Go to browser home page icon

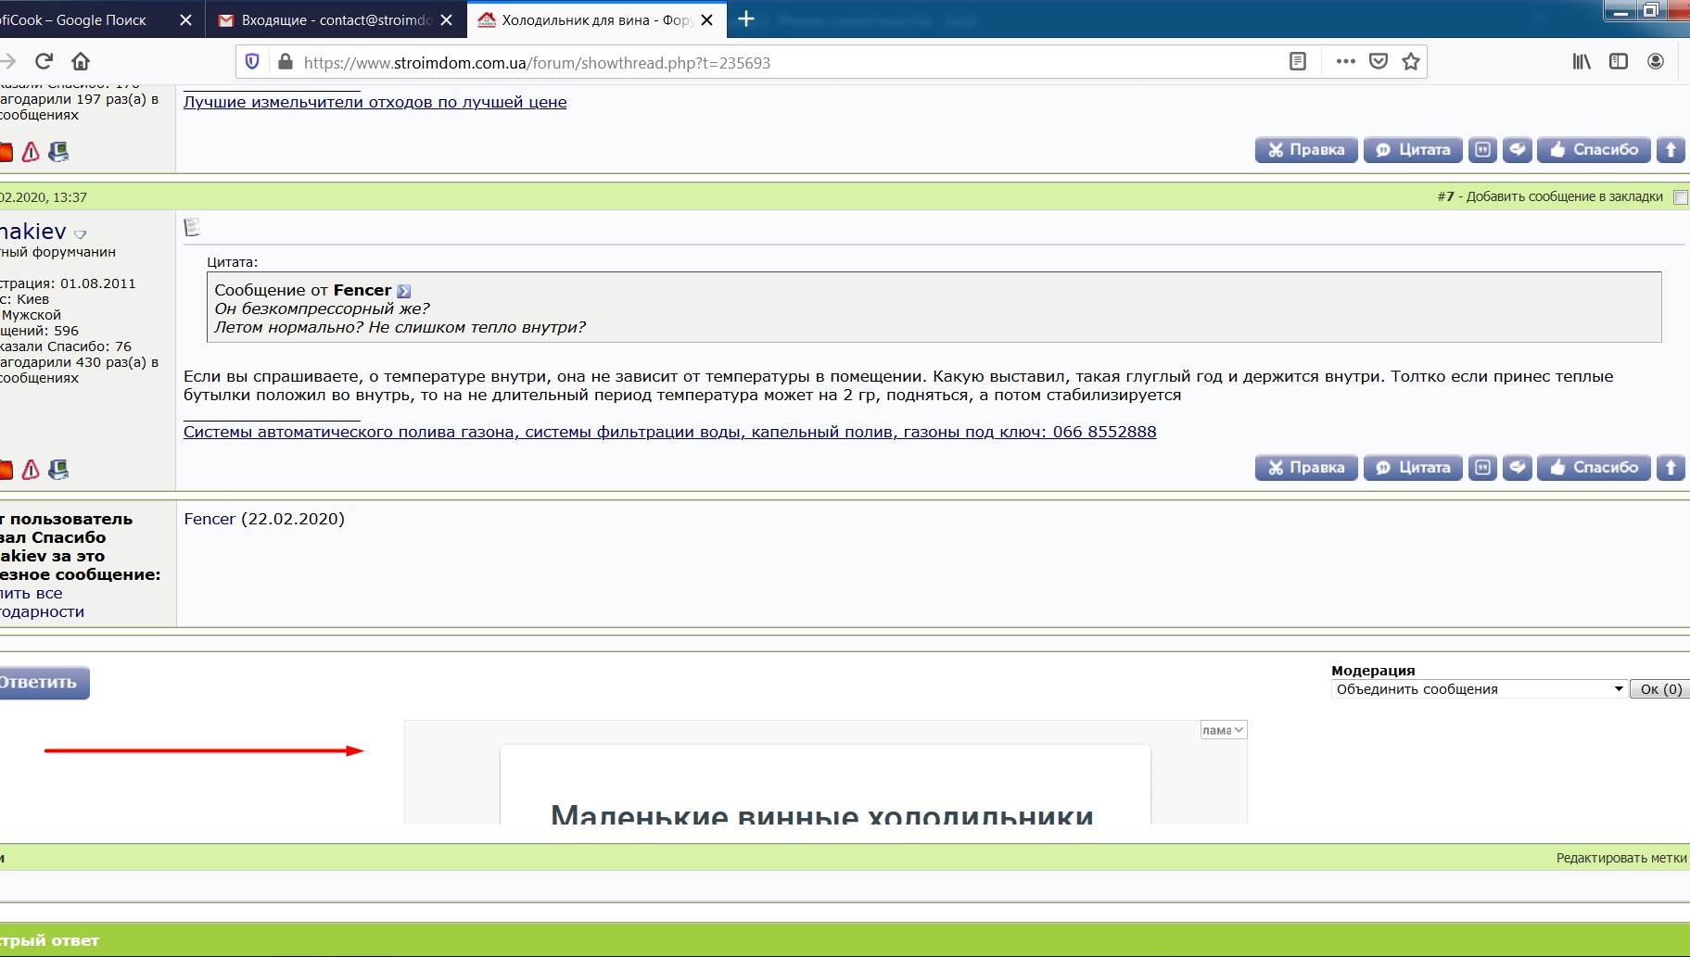tap(81, 62)
